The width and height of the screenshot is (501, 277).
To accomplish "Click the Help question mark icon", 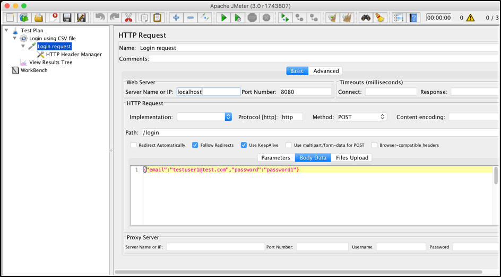I will (413, 17).
